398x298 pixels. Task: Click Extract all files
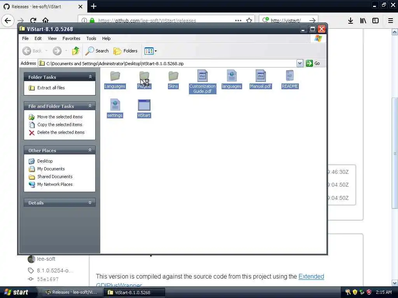tap(51, 88)
